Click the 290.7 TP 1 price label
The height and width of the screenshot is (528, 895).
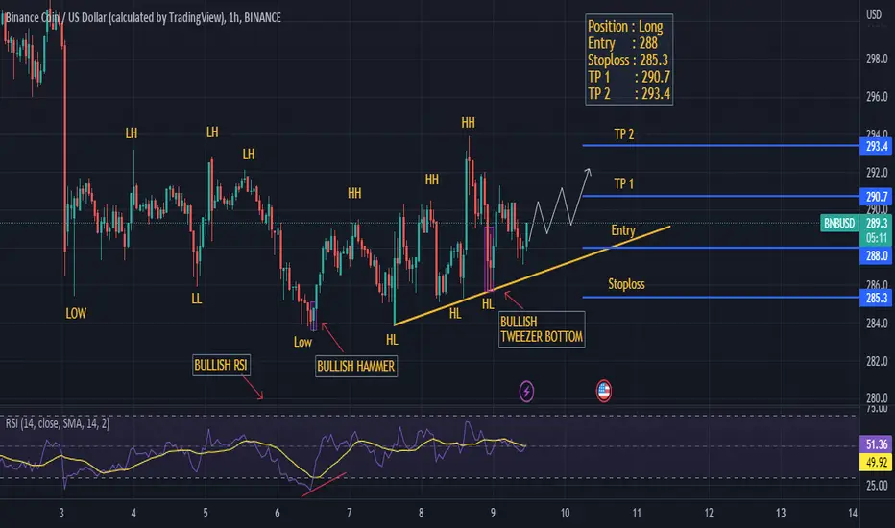[x=876, y=197]
